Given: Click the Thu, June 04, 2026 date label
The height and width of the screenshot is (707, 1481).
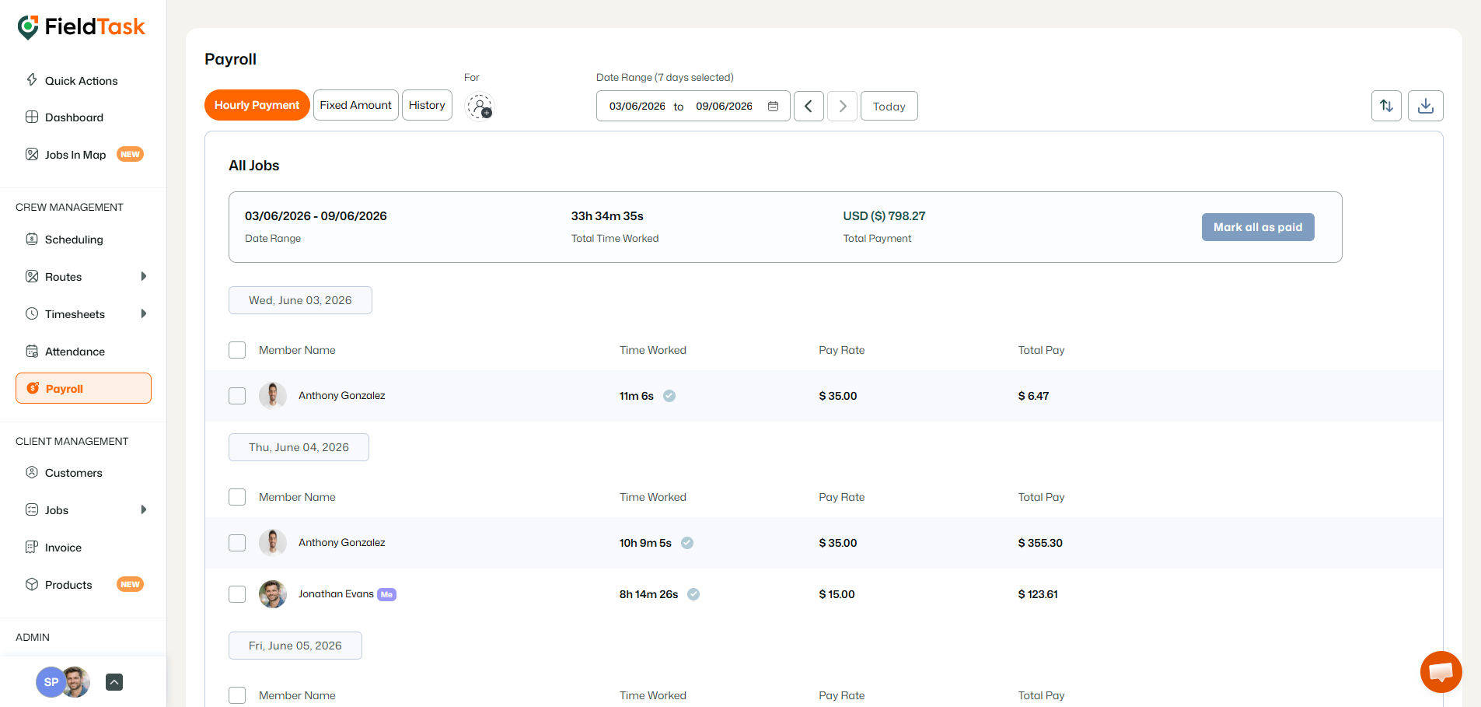Looking at the screenshot, I should tap(299, 447).
